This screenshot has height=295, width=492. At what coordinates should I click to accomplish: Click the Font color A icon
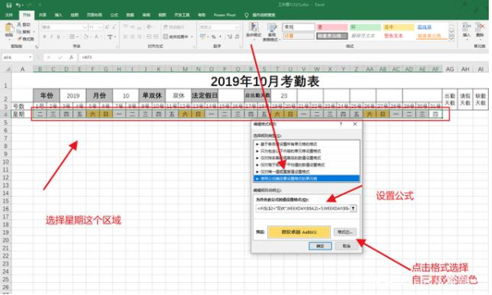coord(96,37)
